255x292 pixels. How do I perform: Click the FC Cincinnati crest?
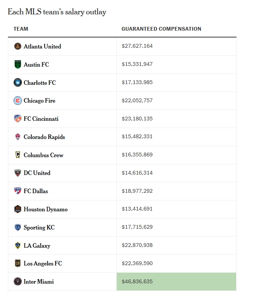pyautogui.click(x=17, y=119)
